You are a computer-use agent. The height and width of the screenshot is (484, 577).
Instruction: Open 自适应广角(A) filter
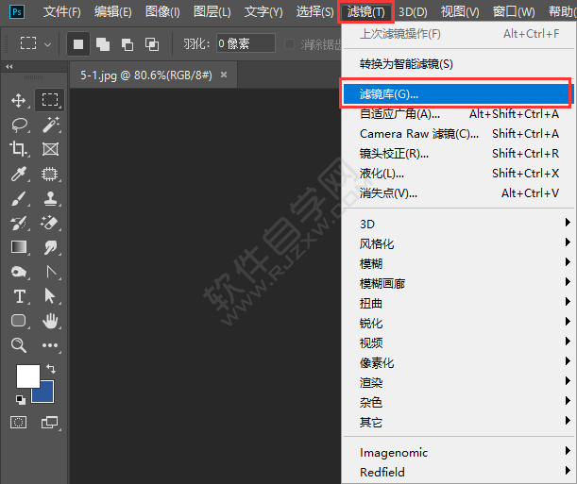point(459,113)
